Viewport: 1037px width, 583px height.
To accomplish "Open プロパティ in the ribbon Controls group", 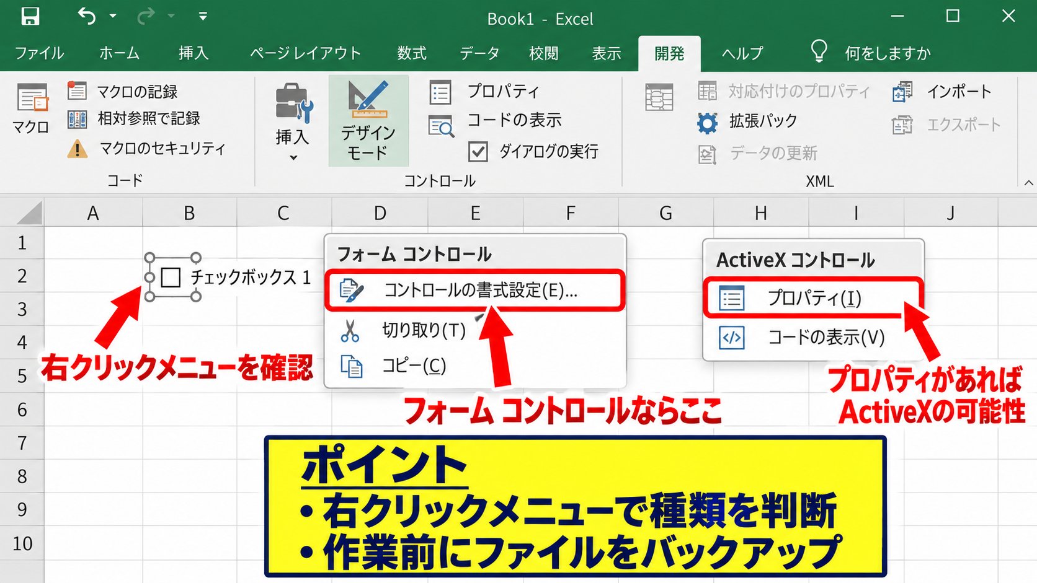I will pos(484,92).
